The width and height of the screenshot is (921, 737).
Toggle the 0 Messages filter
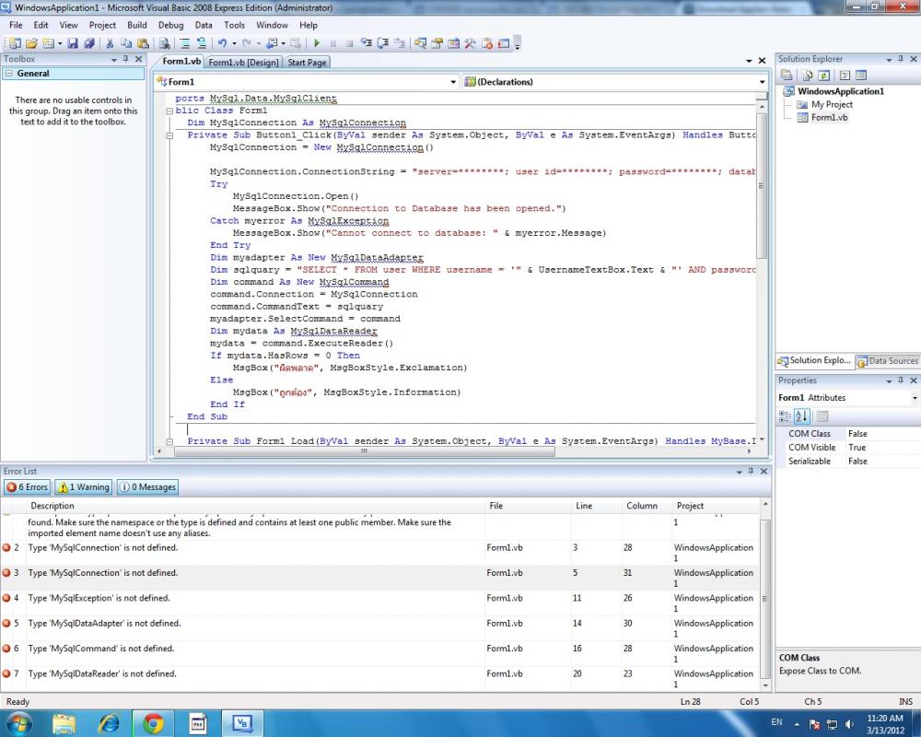click(x=148, y=487)
